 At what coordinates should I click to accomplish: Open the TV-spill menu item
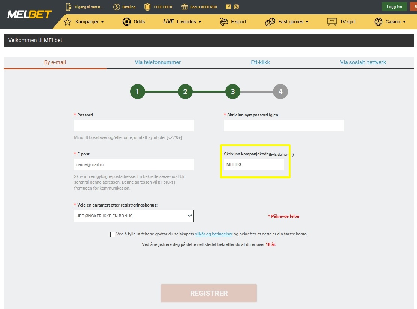tap(348, 21)
